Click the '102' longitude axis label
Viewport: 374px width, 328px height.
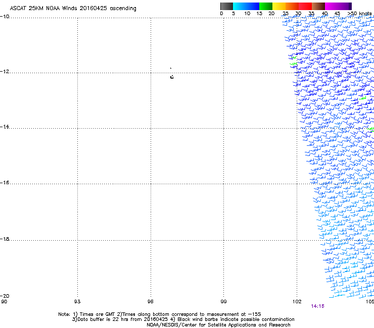click(297, 302)
